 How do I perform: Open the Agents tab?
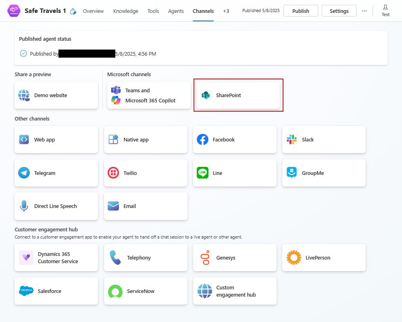pyautogui.click(x=176, y=11)
